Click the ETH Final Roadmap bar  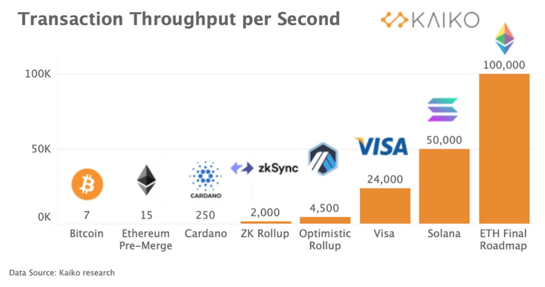[504, 149]
